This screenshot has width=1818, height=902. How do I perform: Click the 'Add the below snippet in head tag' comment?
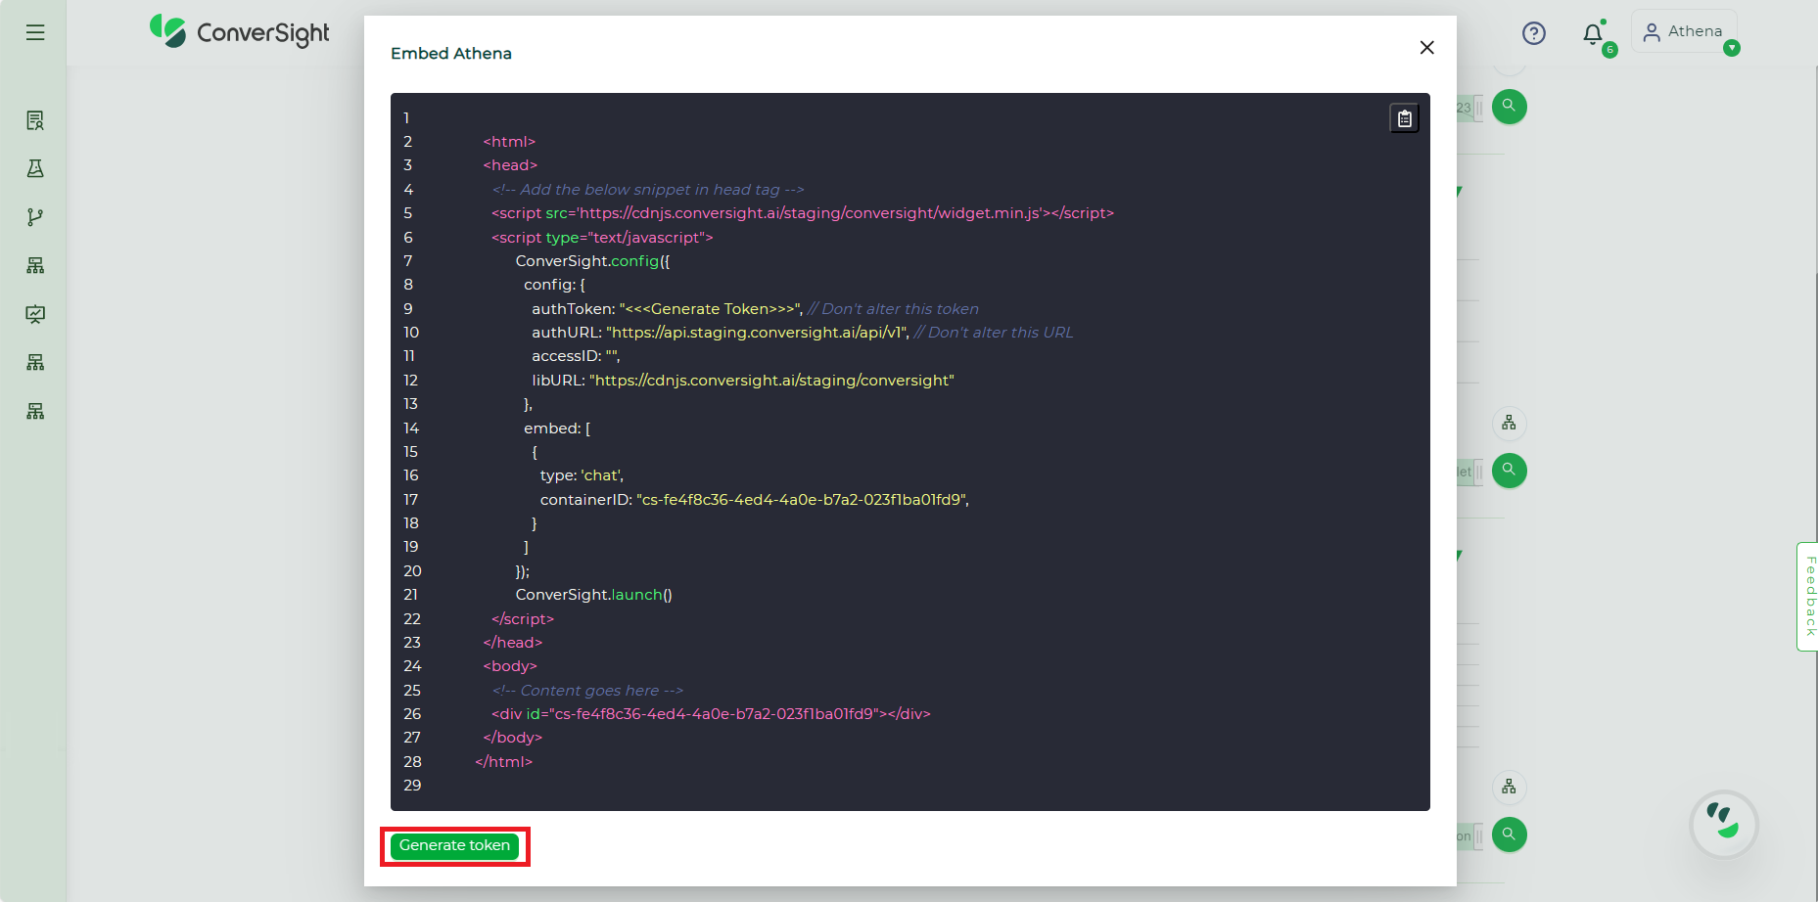pyautogui.click(x=648, y=190)
